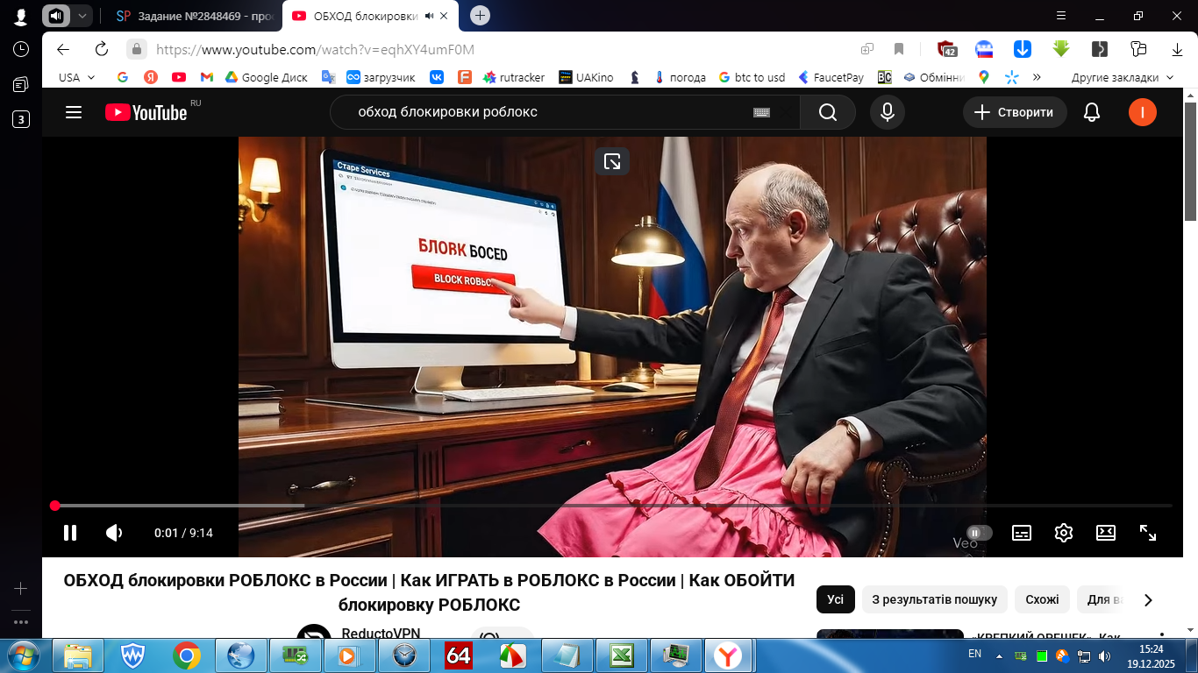Open Excel from the taskbar
The width and height of the screenshot is (1198, 673).
(622, 655)
